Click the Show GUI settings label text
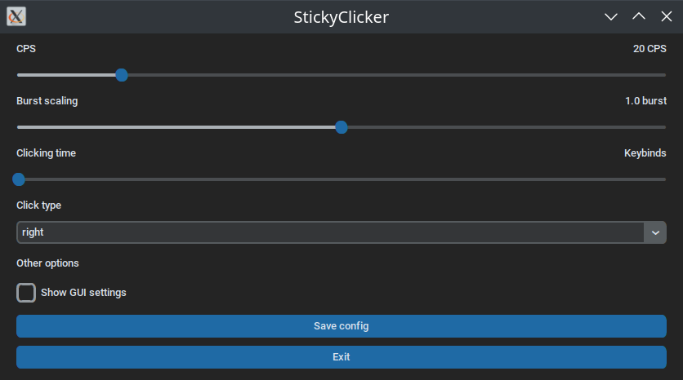 click(83, 293)
